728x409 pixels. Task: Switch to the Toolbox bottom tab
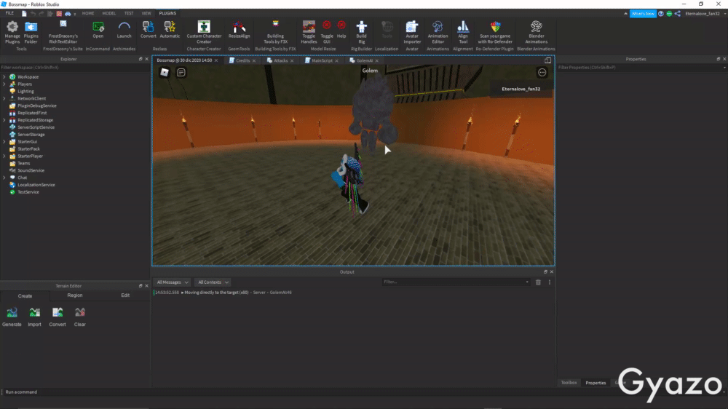pyautogui.click(x=569, y=383)
